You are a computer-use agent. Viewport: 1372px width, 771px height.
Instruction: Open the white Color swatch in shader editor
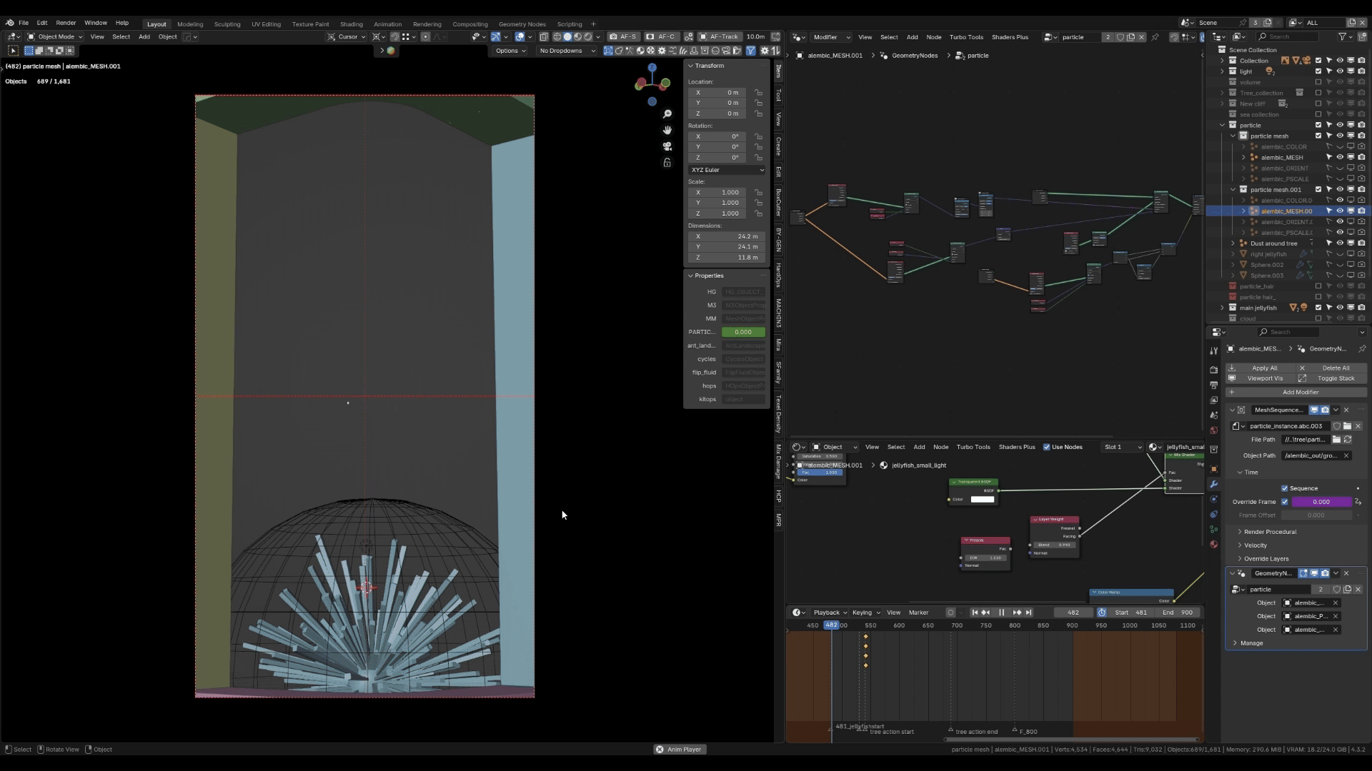pos(982,500)
